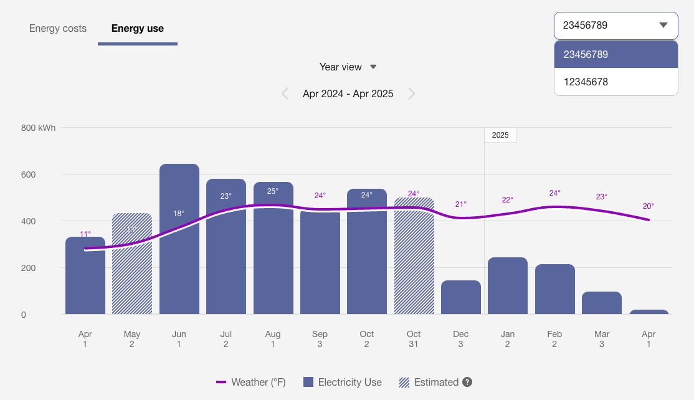Click the Year view caret icon
Viewport: 694px width, 400px height.
click(373, 67)
